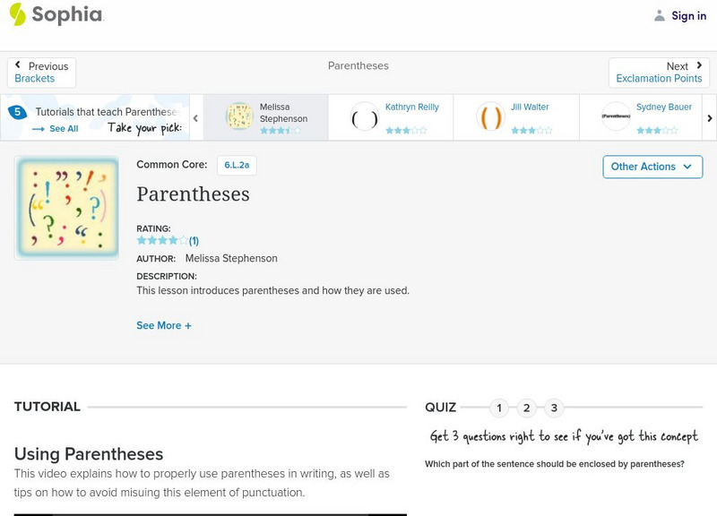Select Jill Walter's orange parentheses icon

click(490, 116)
